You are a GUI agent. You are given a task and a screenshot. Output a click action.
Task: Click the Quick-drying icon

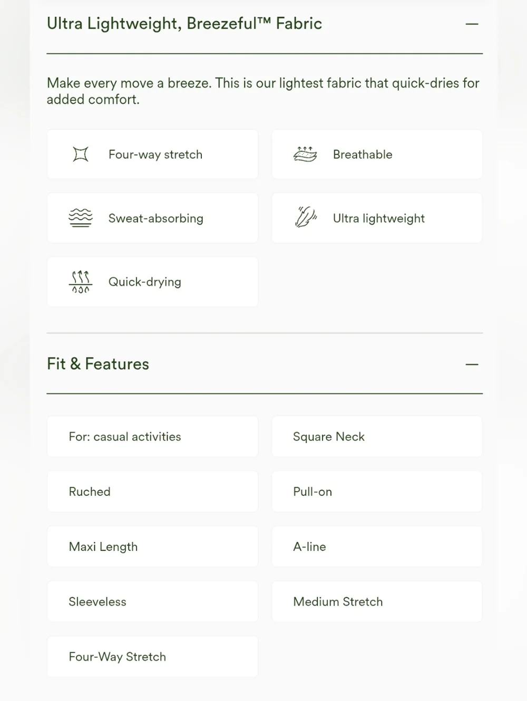pos(81,282)
